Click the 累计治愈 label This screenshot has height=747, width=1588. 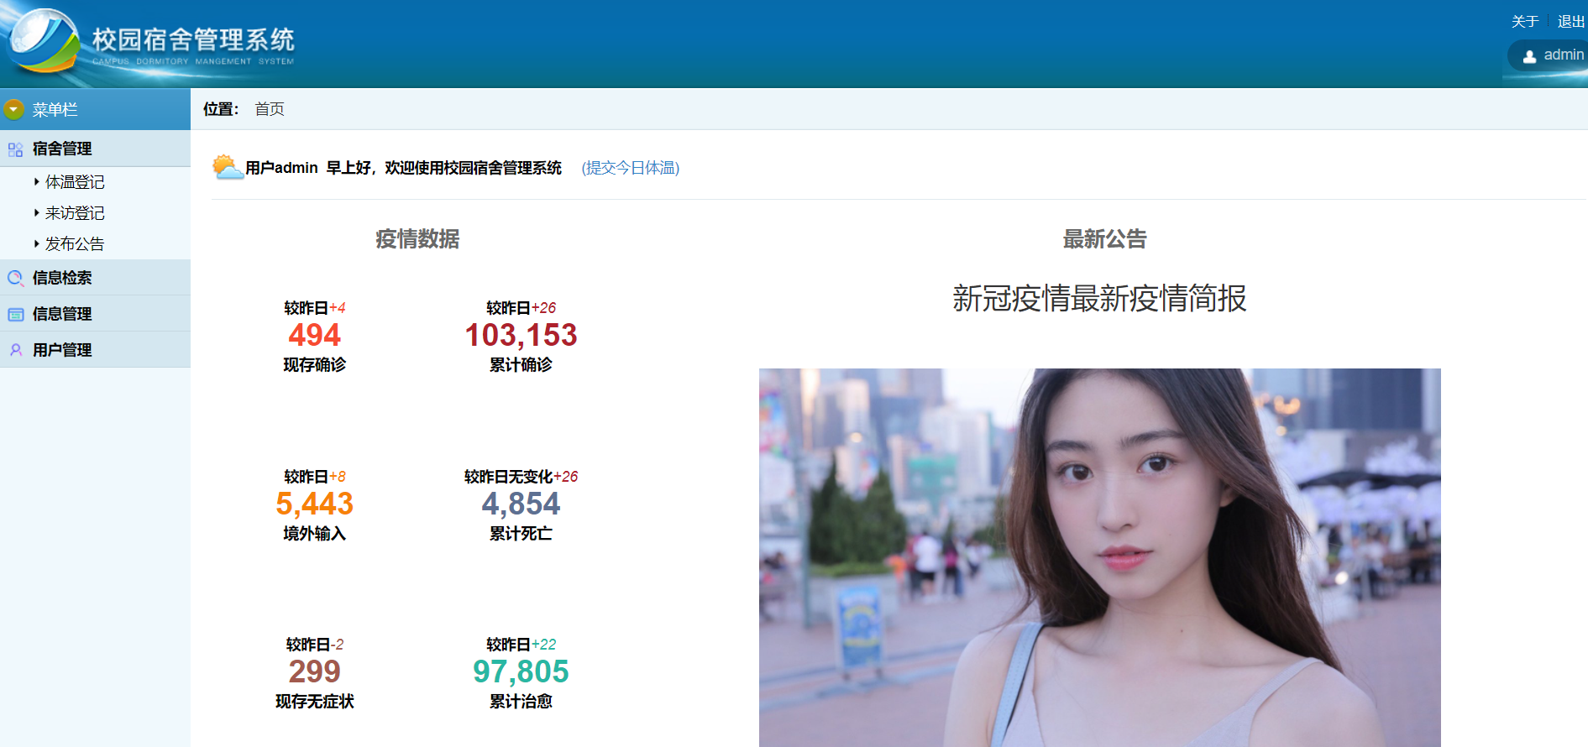pyautogui.click(x=521, y=702)
